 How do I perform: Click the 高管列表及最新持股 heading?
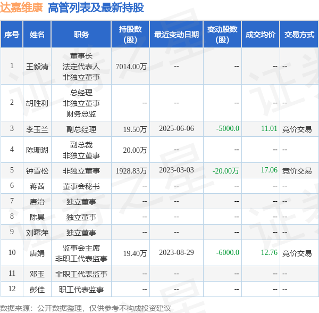point(96,8)
